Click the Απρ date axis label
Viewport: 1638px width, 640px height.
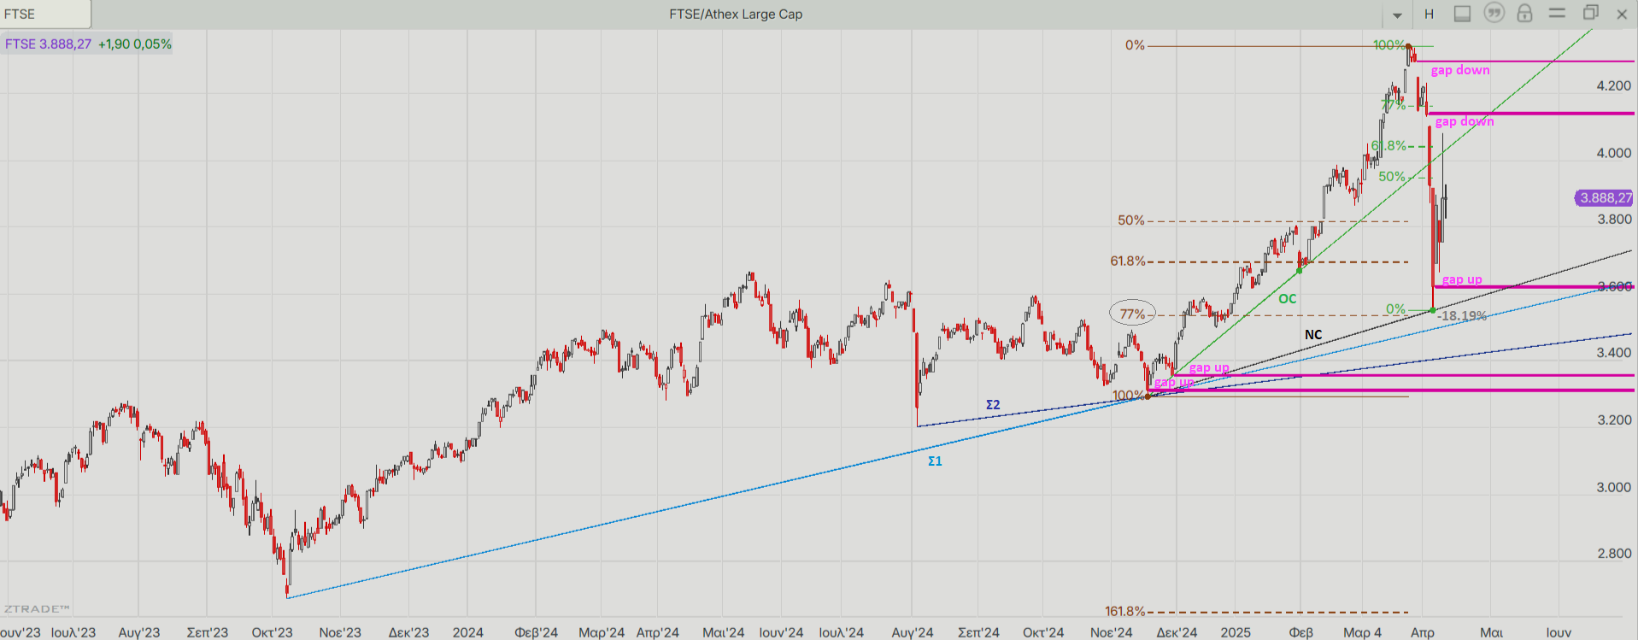tap(1422, 632)
